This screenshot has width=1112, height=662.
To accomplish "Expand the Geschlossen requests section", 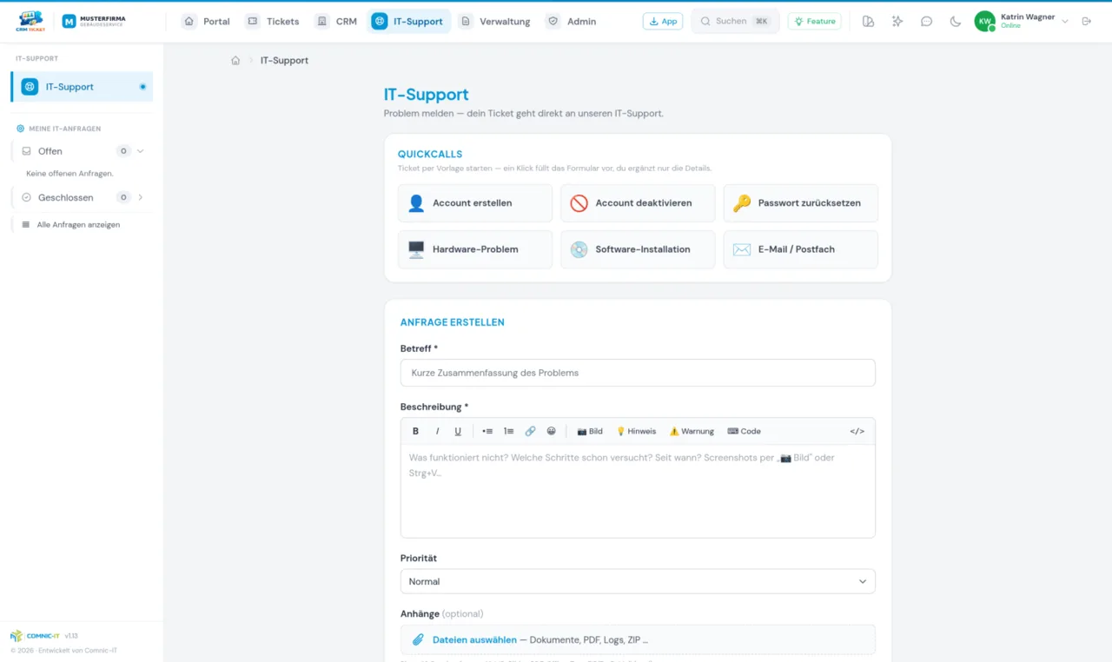I will click(141, 197).
